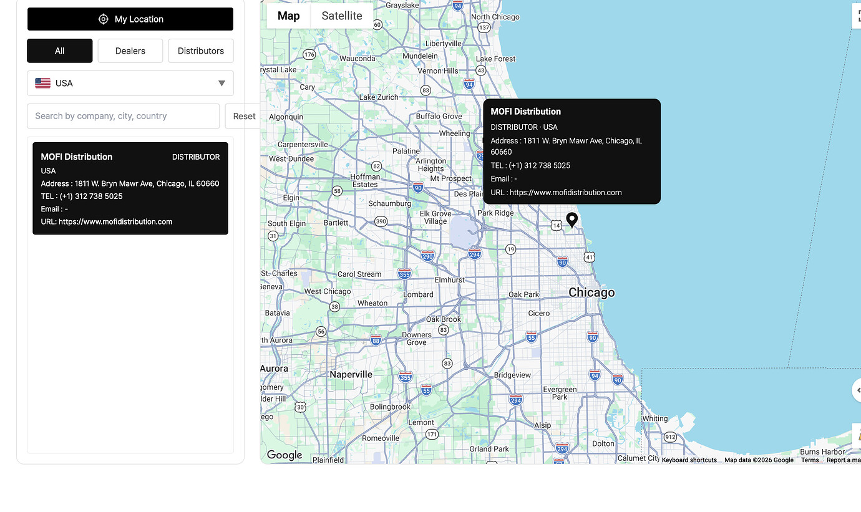Switch to the Satellite view tab
The width and height of the screenshot is (861, 512).
[x=342, y=16]
